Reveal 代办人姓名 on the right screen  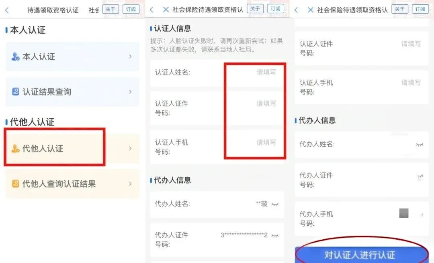coord(420,144)
